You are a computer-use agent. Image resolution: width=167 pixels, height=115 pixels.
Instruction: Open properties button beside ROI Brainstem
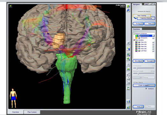click(153, 36)
